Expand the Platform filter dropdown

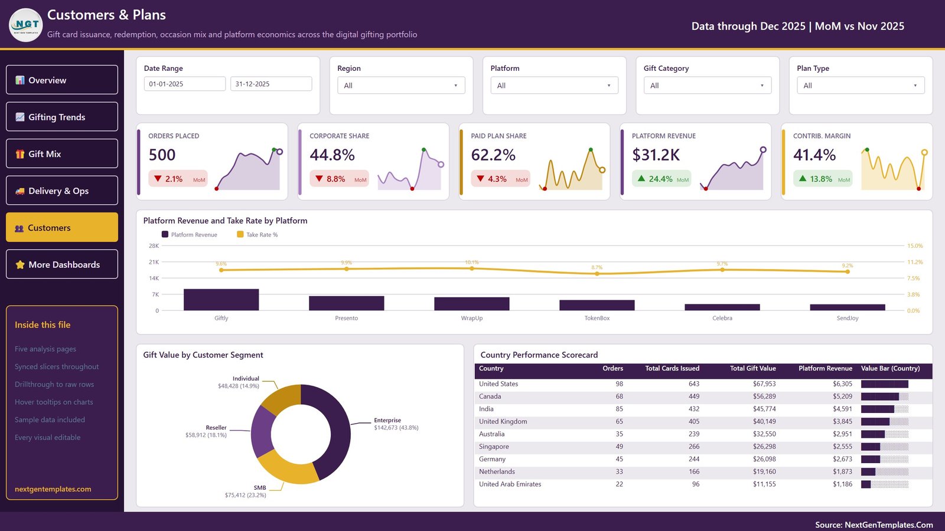pos(554,86)
